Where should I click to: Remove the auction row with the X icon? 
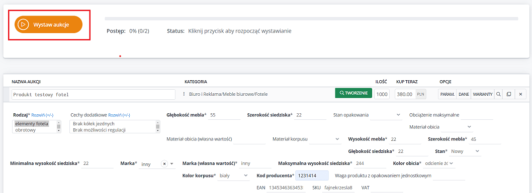coord(520,94)
